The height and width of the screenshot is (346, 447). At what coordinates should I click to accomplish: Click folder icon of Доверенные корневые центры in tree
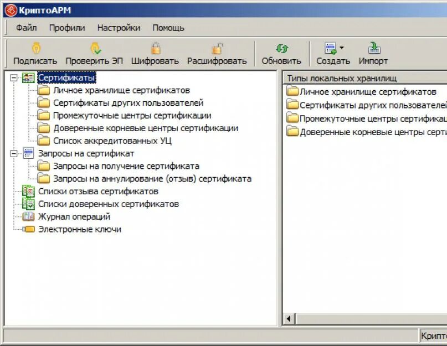tap(44, 128)
